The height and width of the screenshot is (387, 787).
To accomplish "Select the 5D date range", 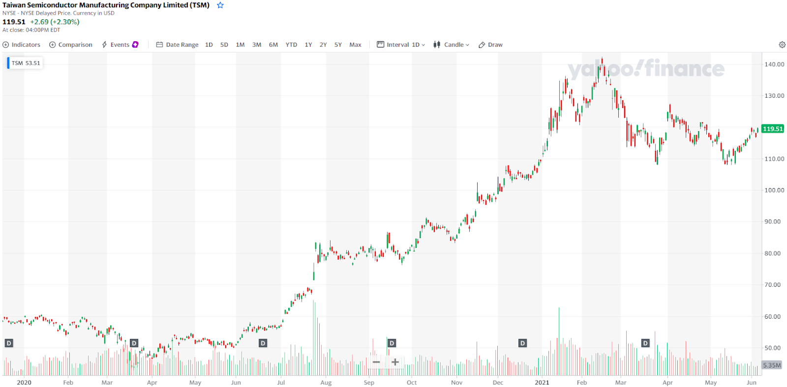I will pyautogui.click(x=224, y=45).
